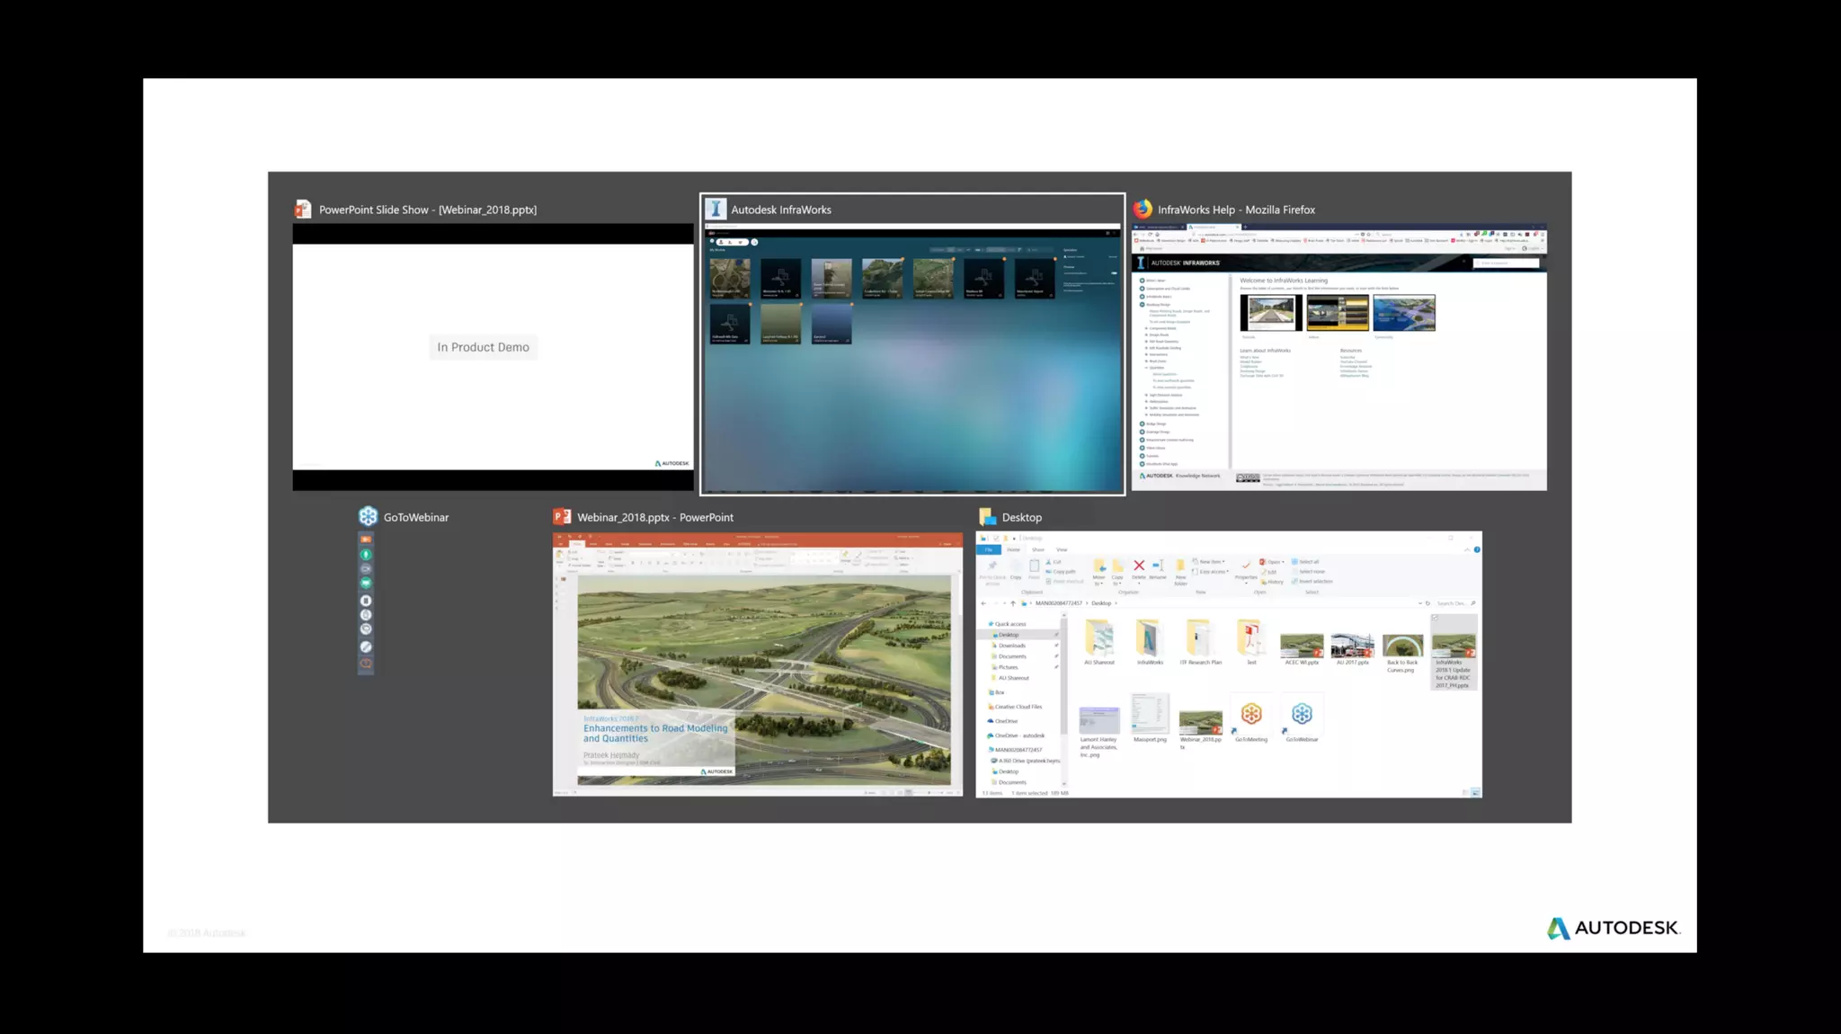The width and height of the screenshot is (1841, 1034).
Task: Open the Webinar_2018.pptx PowerPoint editor window thumbnail
Action: 757,664
